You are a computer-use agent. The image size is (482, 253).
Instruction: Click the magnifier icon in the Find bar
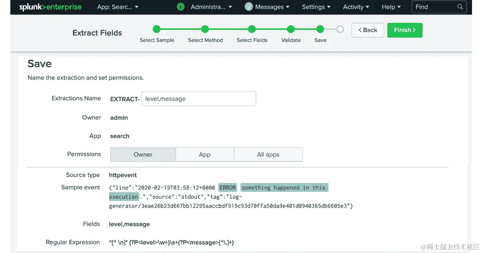tap(459, 6)
